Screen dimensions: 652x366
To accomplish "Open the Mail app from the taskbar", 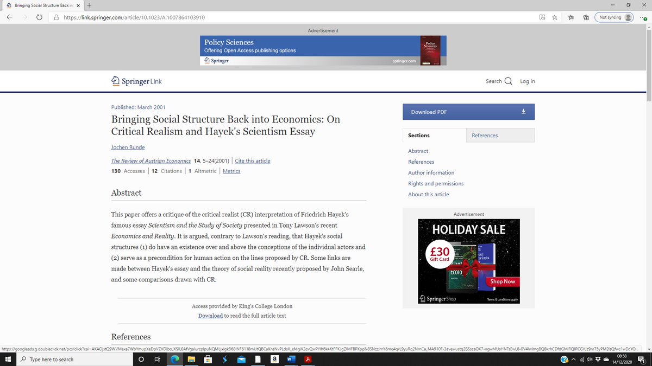I will [241, 359].
